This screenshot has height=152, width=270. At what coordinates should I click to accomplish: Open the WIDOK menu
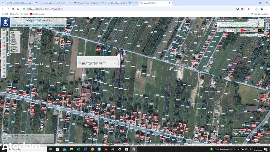pos(20,25)
